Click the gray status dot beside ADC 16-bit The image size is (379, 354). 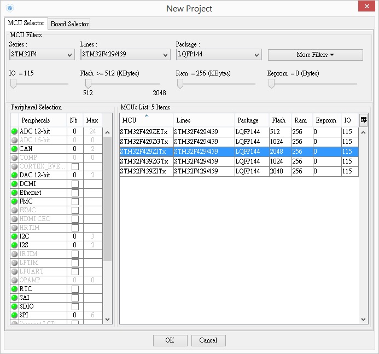pos(14,140)
